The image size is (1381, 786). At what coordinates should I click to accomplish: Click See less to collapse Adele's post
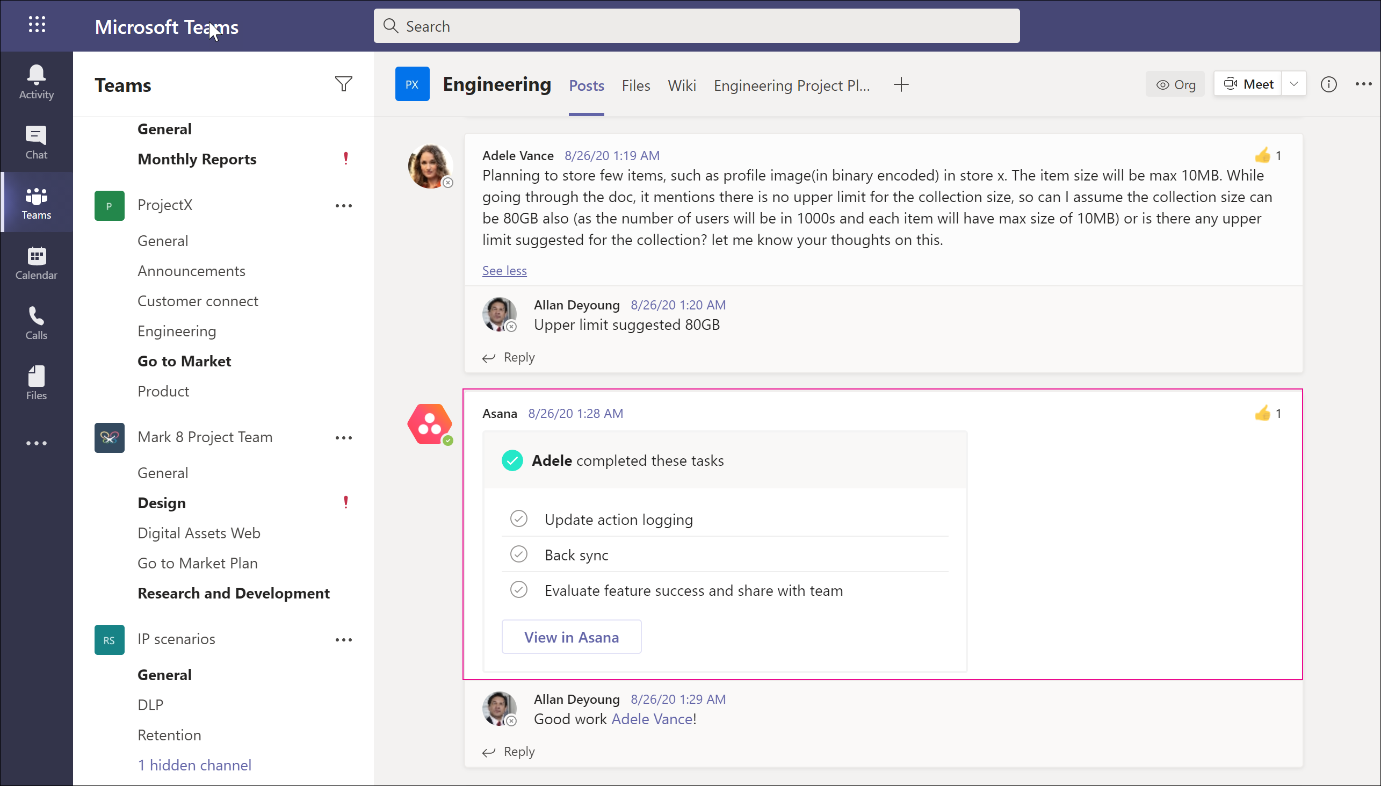tap(504, 270)
